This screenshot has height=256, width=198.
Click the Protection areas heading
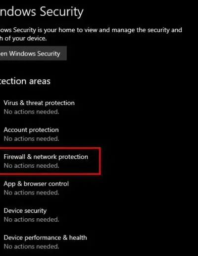25,81
